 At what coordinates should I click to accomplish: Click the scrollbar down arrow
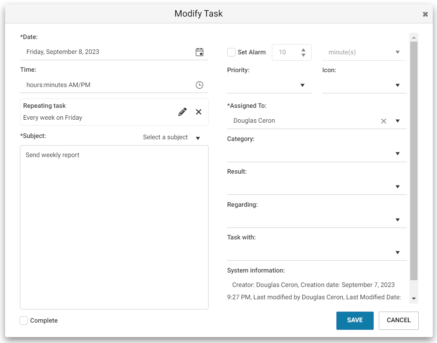click(414, 298)
